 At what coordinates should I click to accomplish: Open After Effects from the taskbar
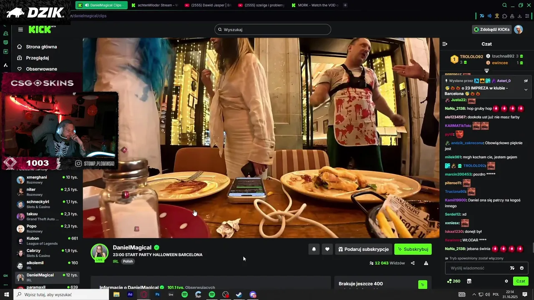coord(130,295)
